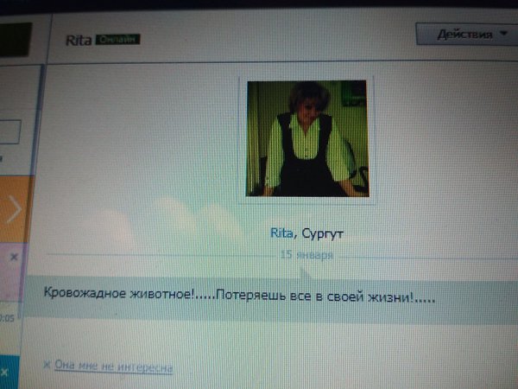The image size is (518, 389).
Task: Click the green Онлайн status badge
Action: [x=118, y=40]
